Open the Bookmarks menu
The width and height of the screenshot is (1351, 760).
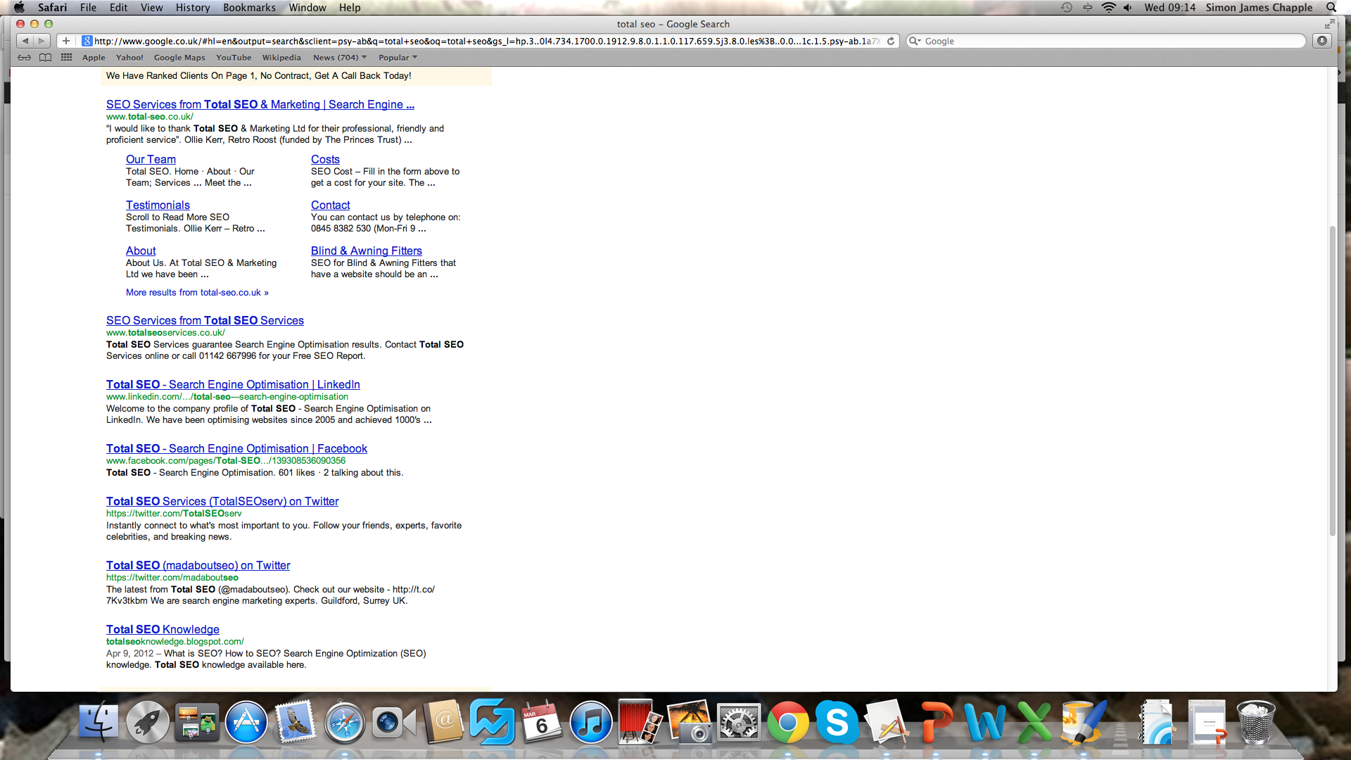(x=249, y=7)
